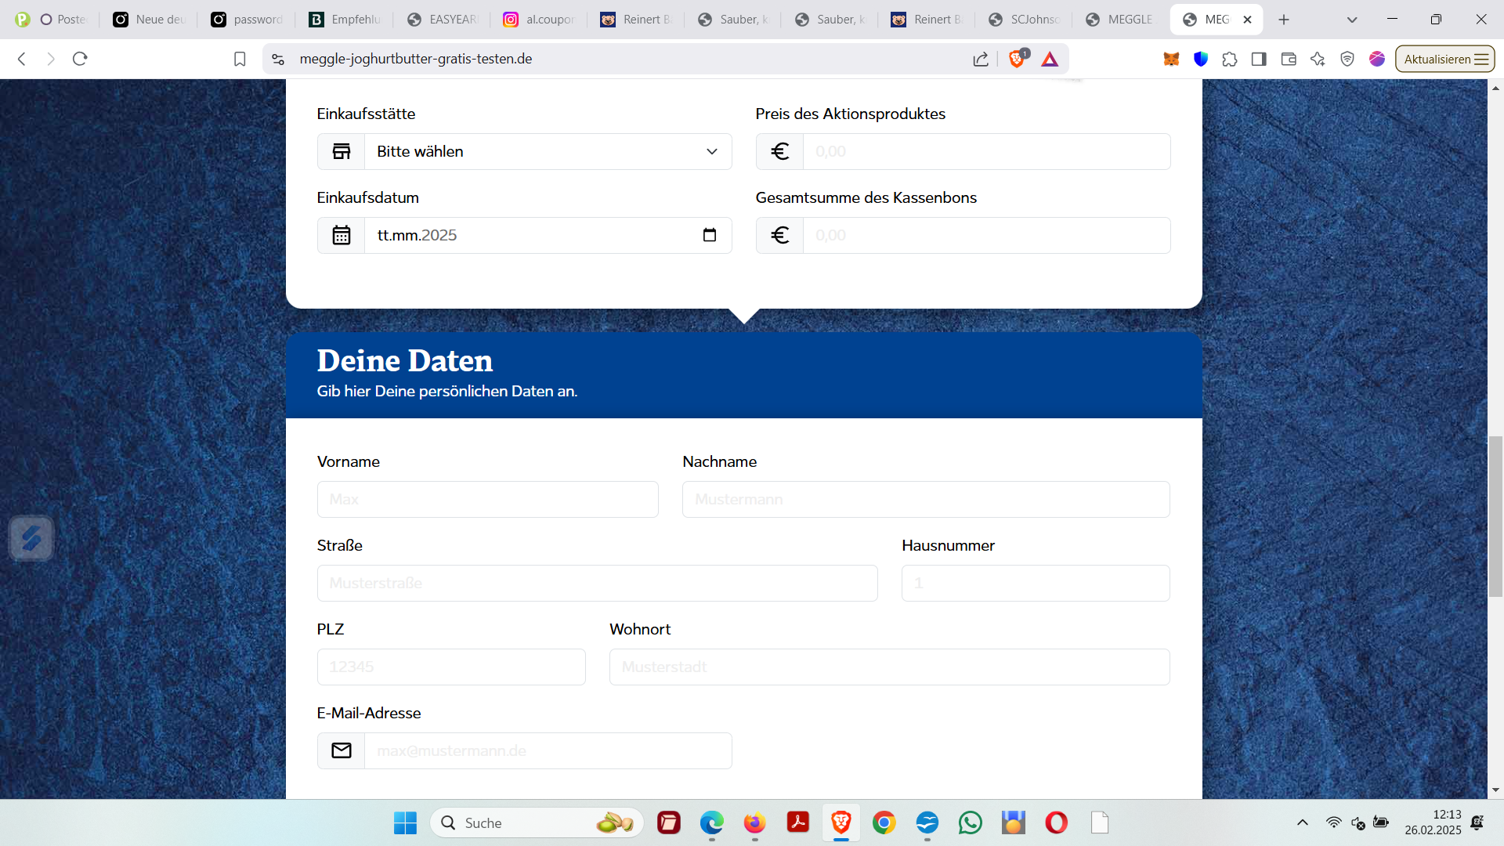Click the Einkaufsdatum date field
This screenshot has height=846, width=1504.
(x=548, y=235)
